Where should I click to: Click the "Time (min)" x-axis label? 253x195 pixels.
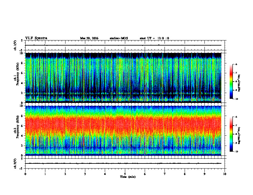(x=128, y=177)
